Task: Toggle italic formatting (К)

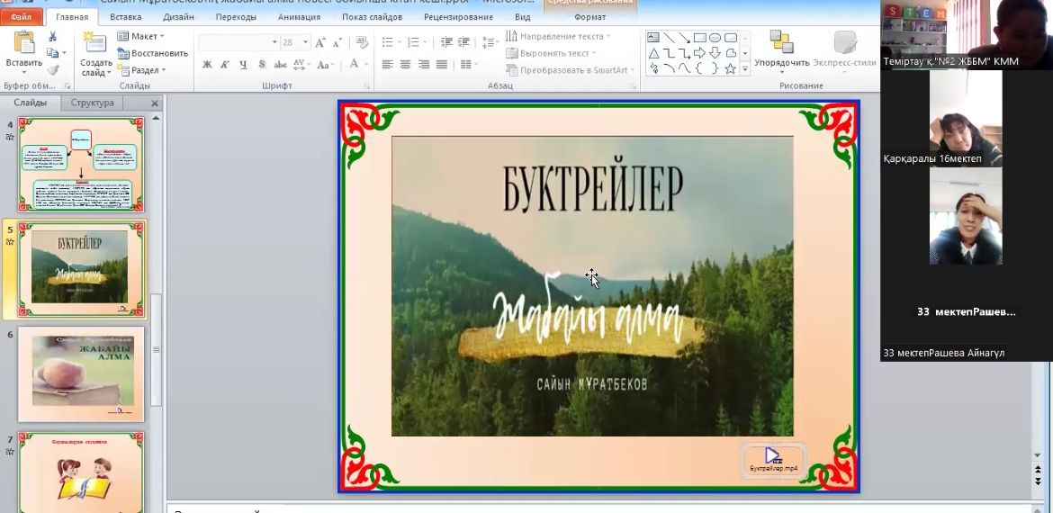Action: tap(225, 65)
